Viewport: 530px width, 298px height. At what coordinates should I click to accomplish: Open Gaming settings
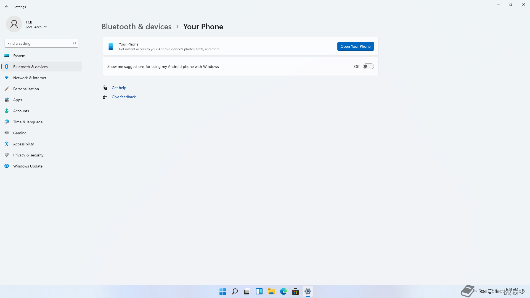(41, 133)
